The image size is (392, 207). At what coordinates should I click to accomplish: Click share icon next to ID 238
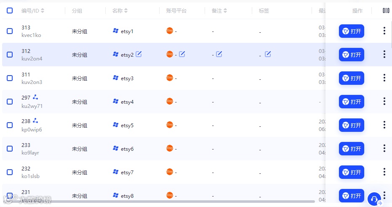(35, 121)
